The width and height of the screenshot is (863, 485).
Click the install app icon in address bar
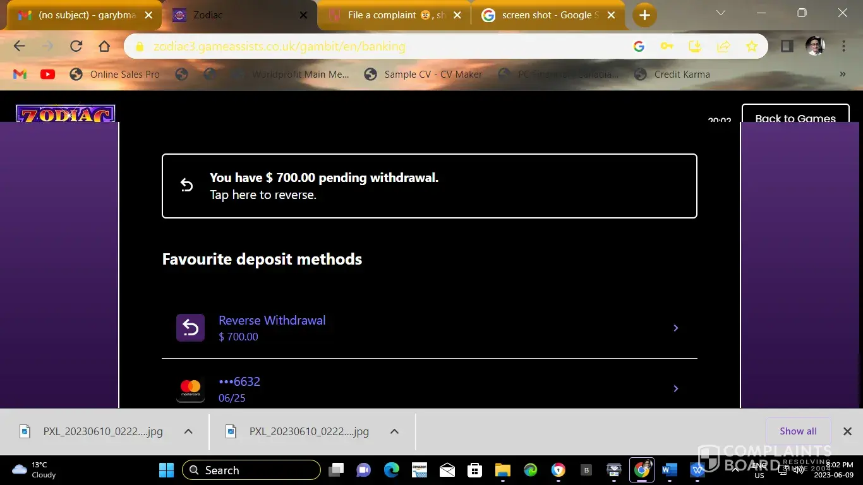[695, 46]
